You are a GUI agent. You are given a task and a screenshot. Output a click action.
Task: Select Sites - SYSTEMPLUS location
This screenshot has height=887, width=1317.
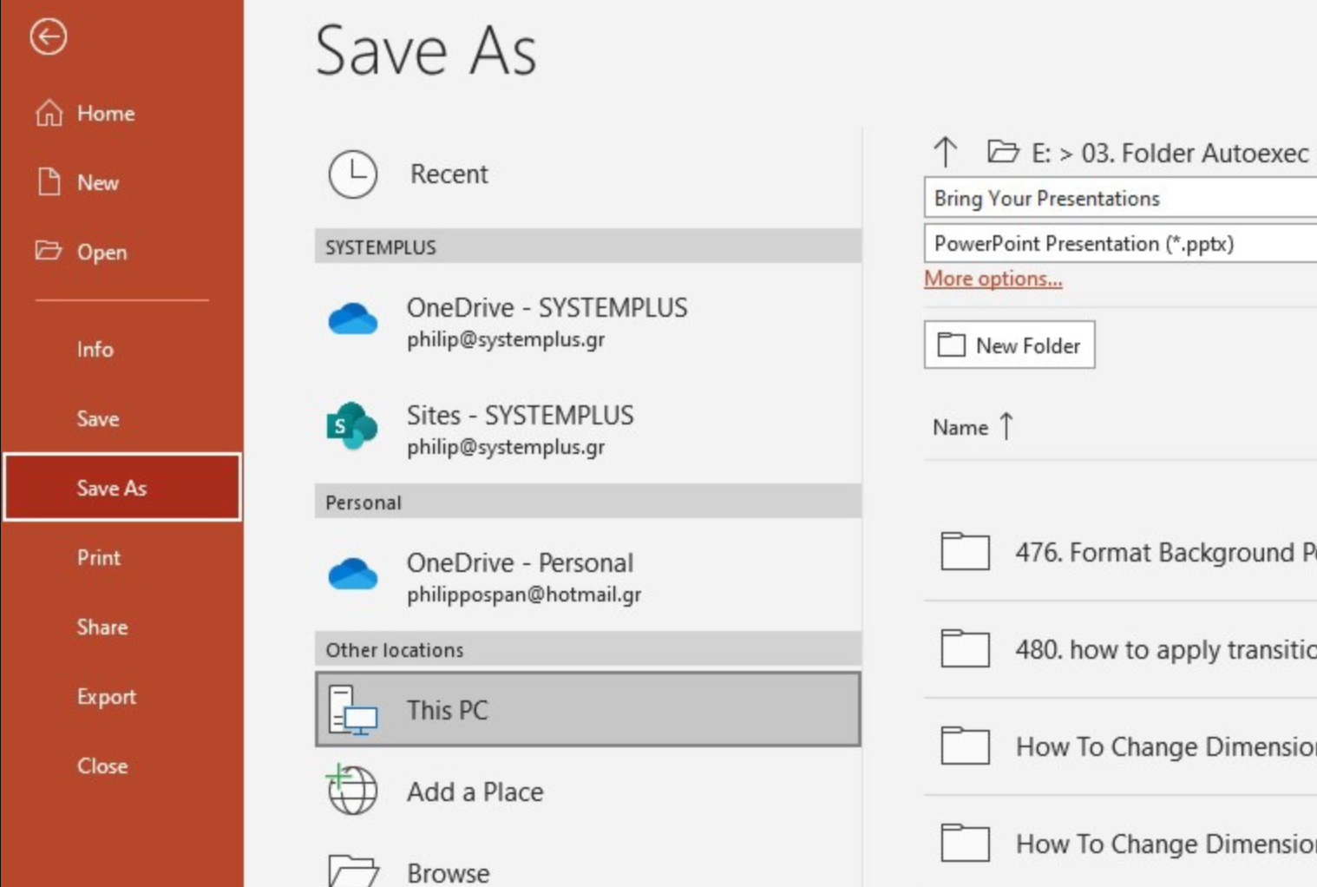588,429
